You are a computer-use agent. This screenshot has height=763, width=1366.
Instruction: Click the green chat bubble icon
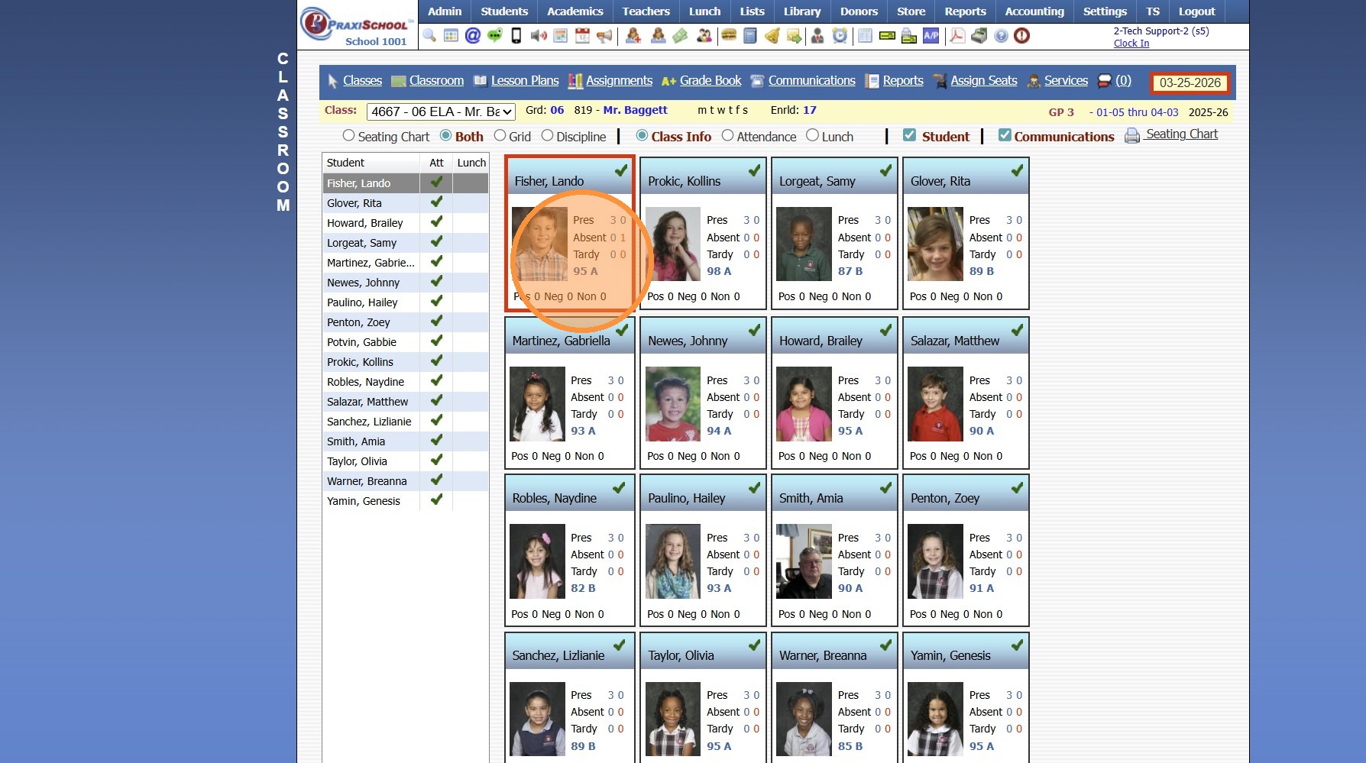pos(495,36)
